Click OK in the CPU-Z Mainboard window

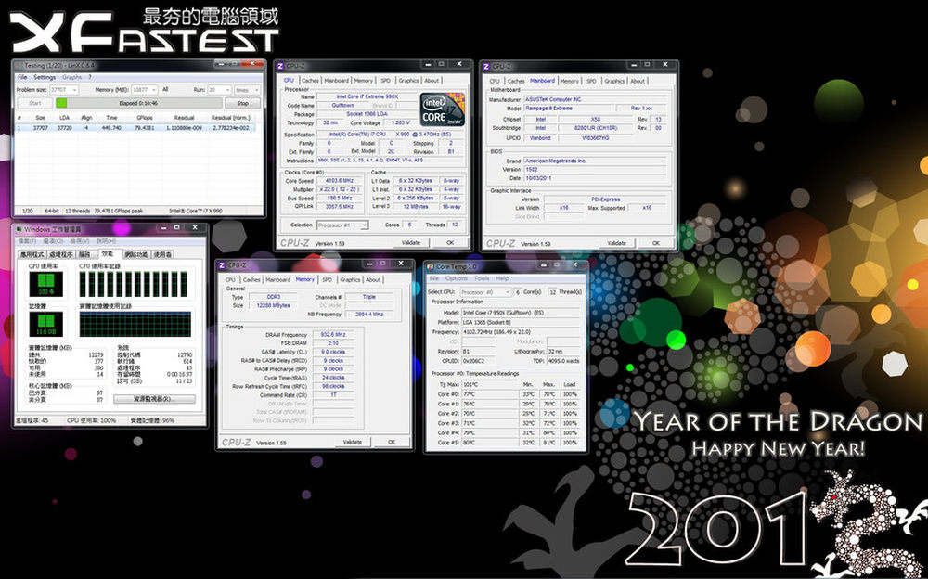[656, 243]
